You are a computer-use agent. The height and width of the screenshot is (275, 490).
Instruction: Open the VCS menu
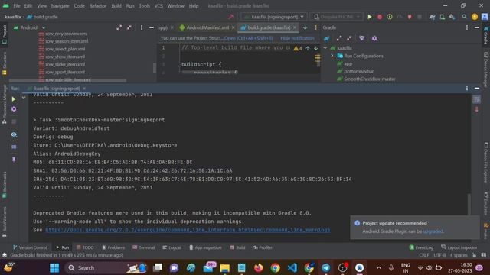coord(158,5)
